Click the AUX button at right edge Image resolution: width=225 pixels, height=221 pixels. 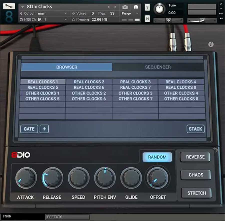(x=221, y=14)
